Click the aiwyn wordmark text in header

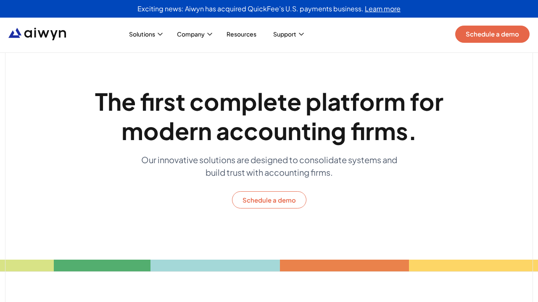tap(45, 34)
